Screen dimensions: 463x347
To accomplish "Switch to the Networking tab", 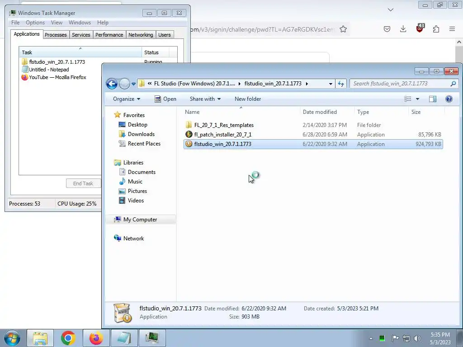I will pyautogui.click(x=141, y=35).
